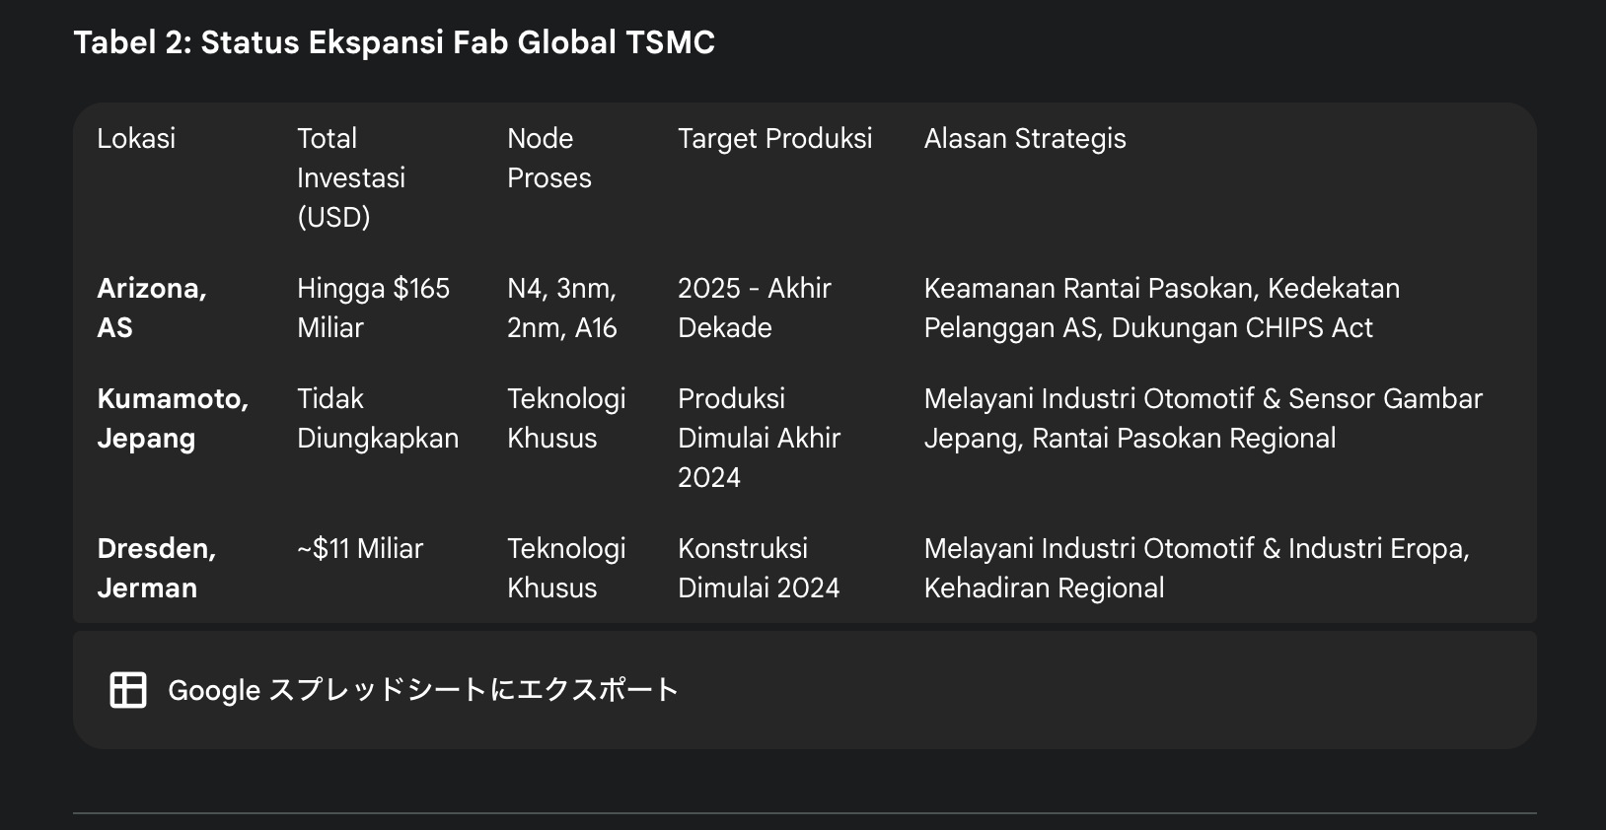Click the Total Investasi (USD) header
This screenshot has width=1606, height=830.
(x=351, y=177)
